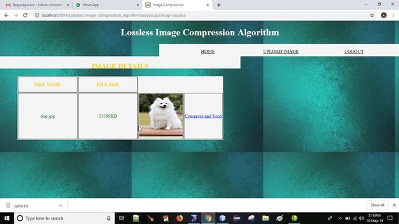Screen dimensions: 399x224
Task: Open a new browser tab
Action: click(x=219, y=5)
